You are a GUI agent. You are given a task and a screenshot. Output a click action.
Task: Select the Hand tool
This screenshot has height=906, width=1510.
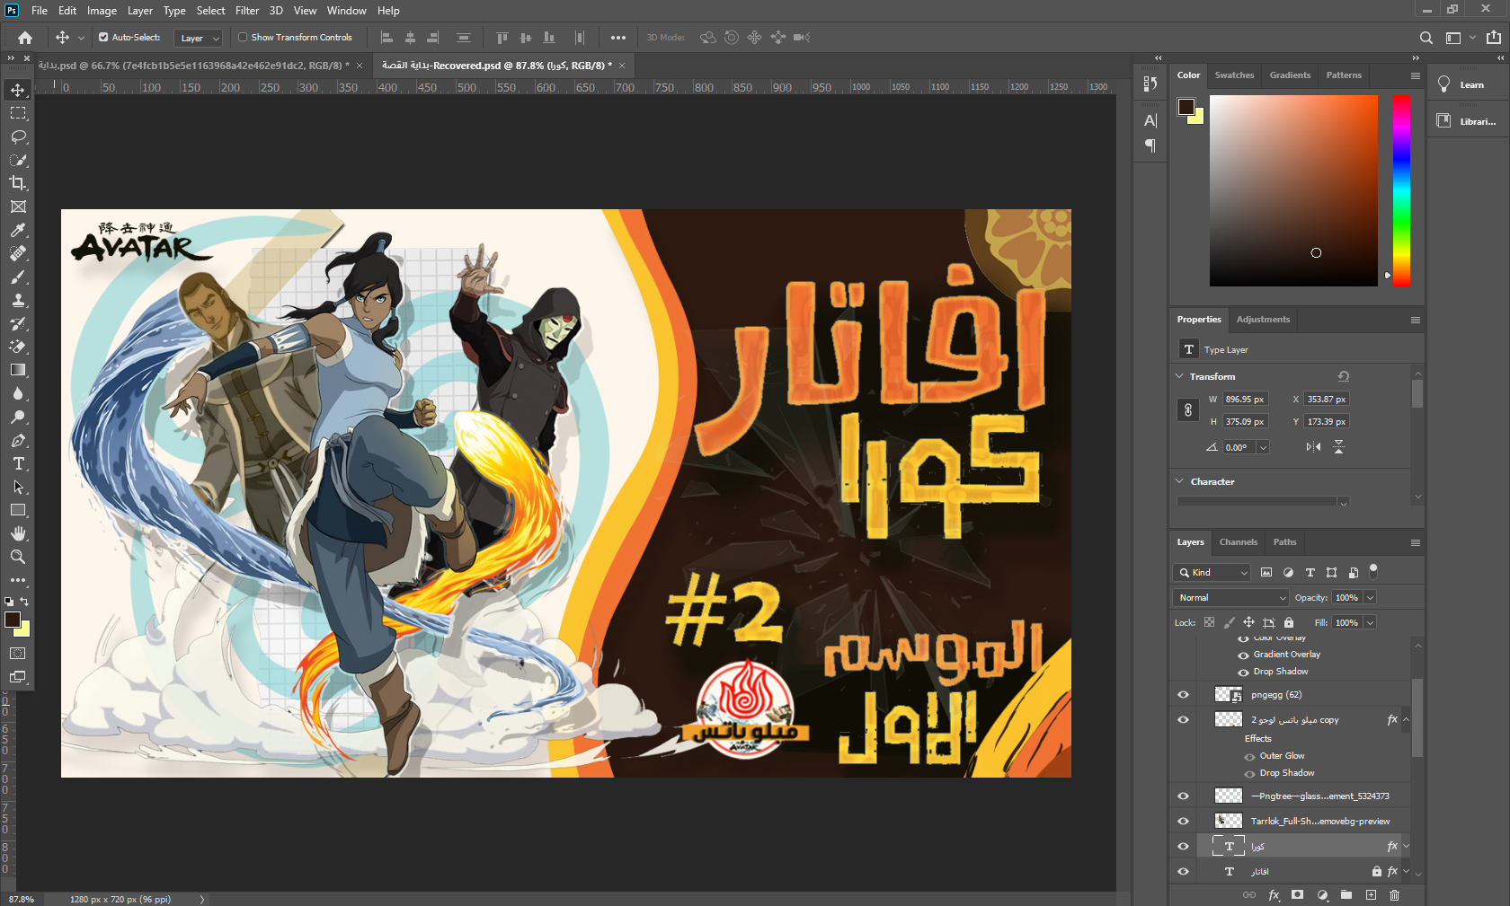tap(18, 533)
